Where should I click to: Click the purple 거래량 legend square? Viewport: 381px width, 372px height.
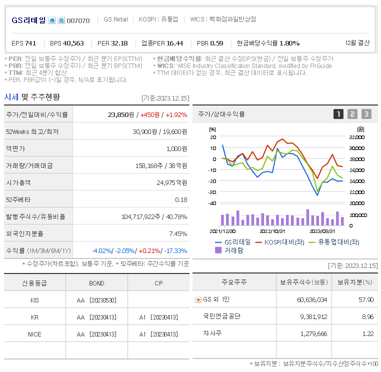click(x=218, y=250)
